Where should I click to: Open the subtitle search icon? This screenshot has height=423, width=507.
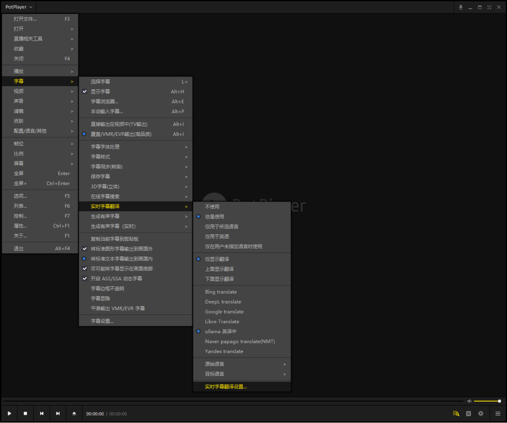[x=456, y=413]
